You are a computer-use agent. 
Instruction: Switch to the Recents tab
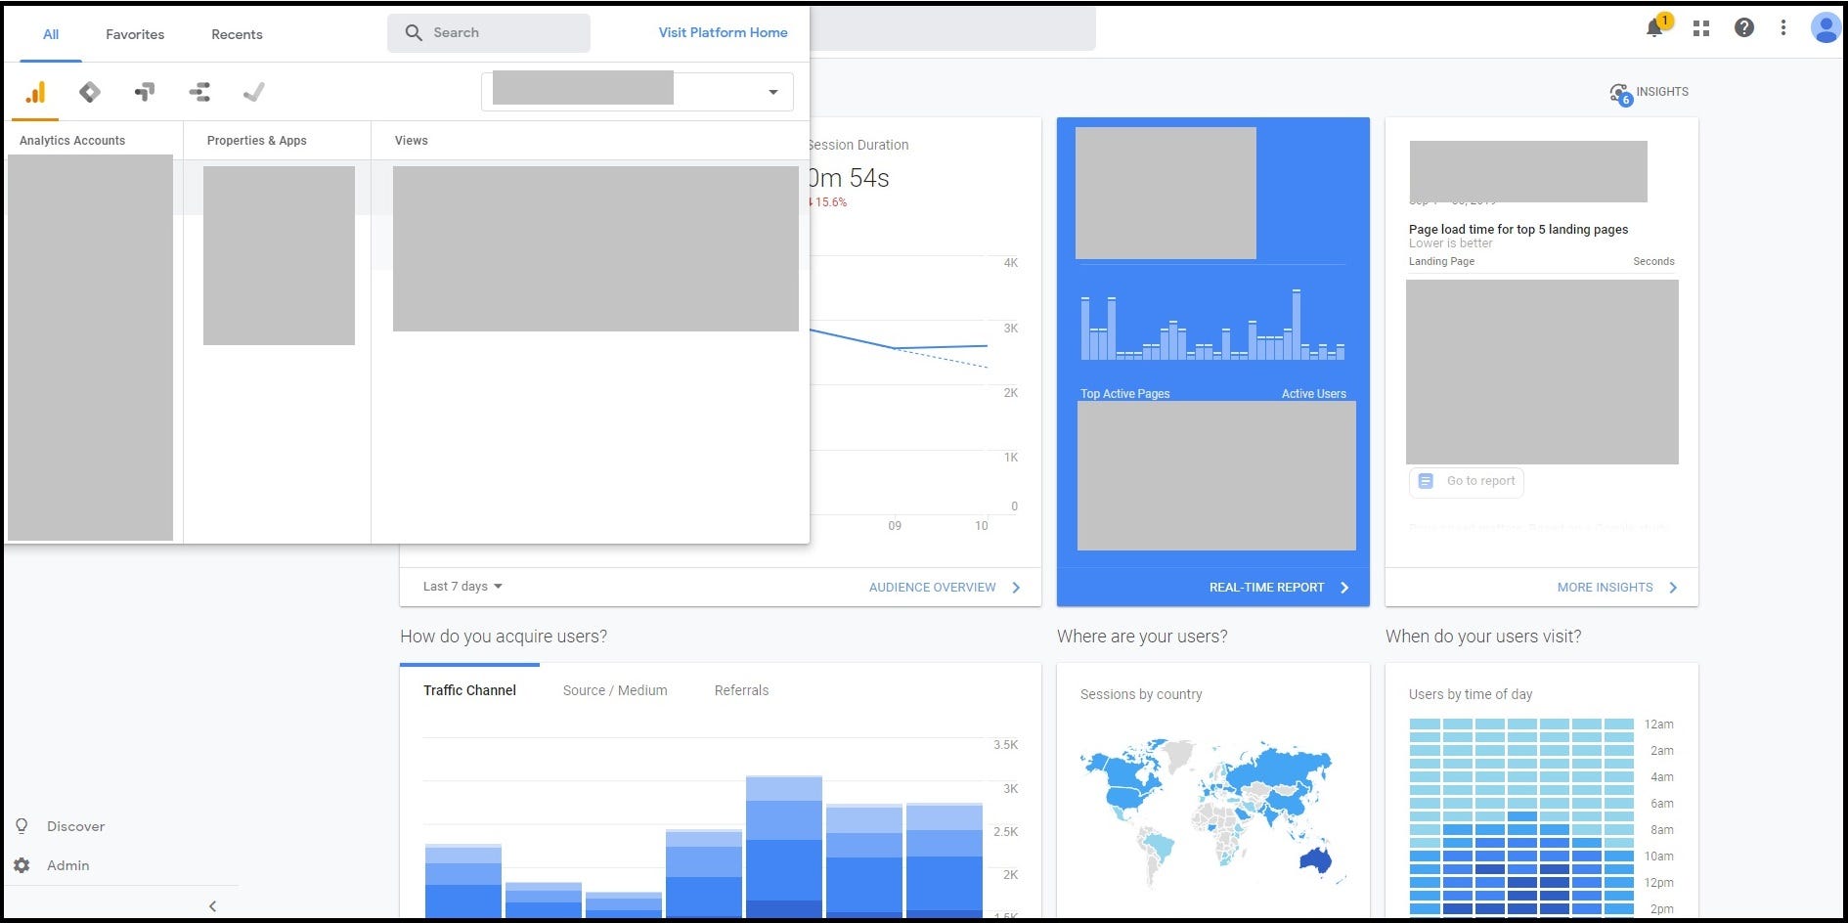(237, 34)
